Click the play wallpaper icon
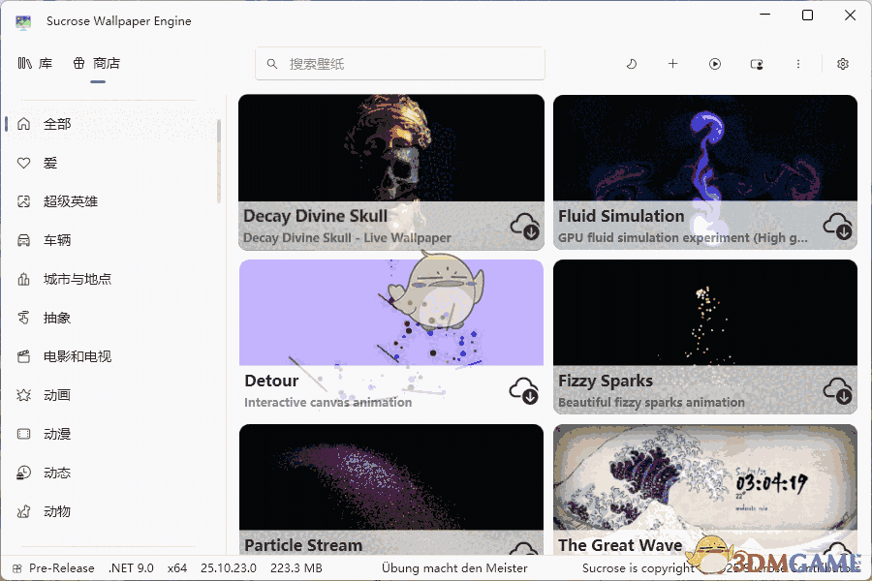The width and height of the screenshot is (872, 581). [x=715, y=63]
